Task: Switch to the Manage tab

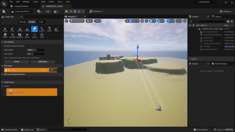Action: 22,22
